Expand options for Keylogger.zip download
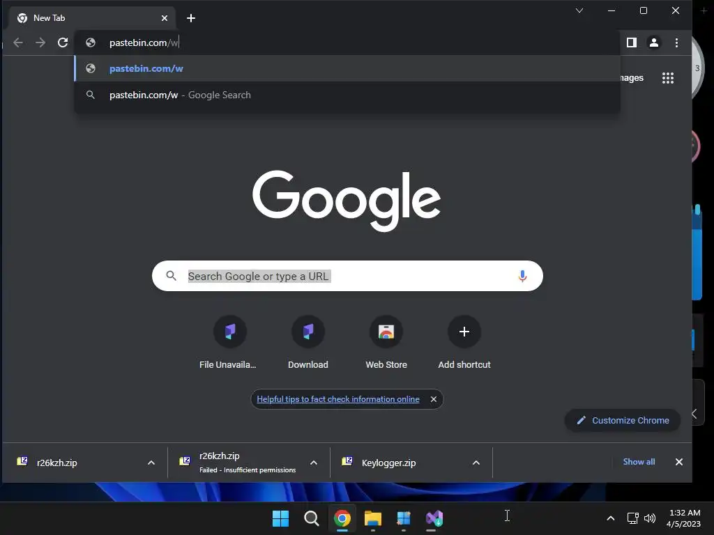Image resolution: width=714 pixels, height=535 pixels. pos(476,463)
